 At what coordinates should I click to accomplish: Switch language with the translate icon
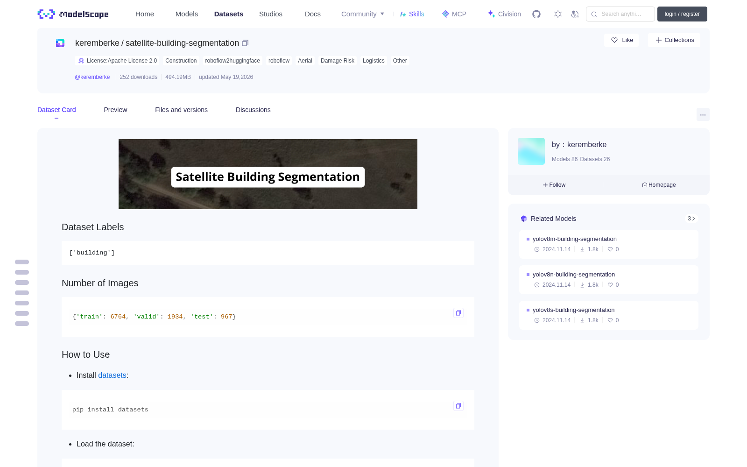[575, 14]
